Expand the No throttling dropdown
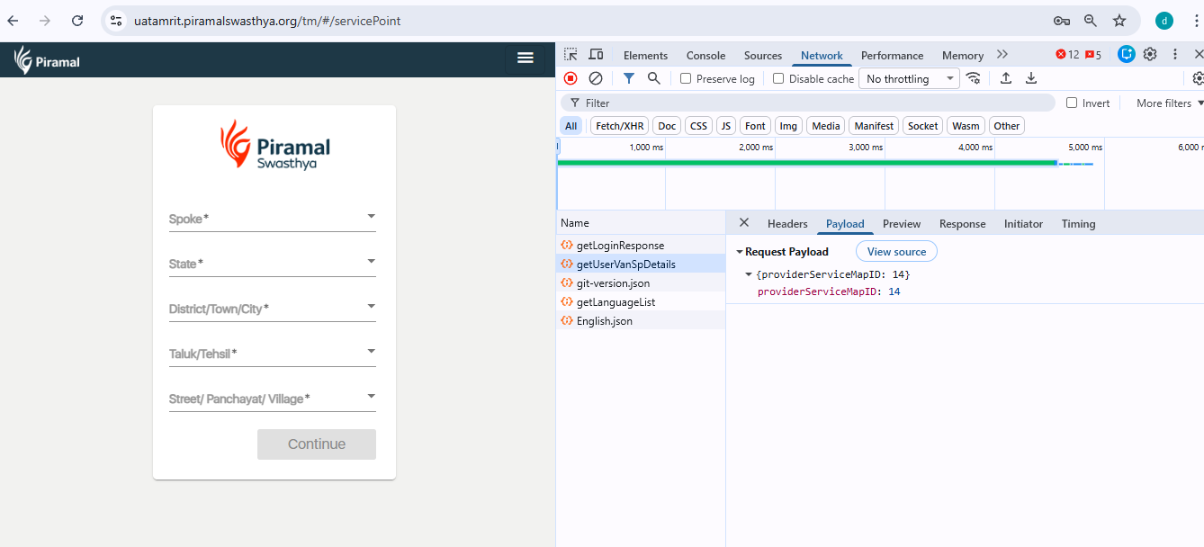Viewport: 1204px width, 547px height. tap(909, 79)
